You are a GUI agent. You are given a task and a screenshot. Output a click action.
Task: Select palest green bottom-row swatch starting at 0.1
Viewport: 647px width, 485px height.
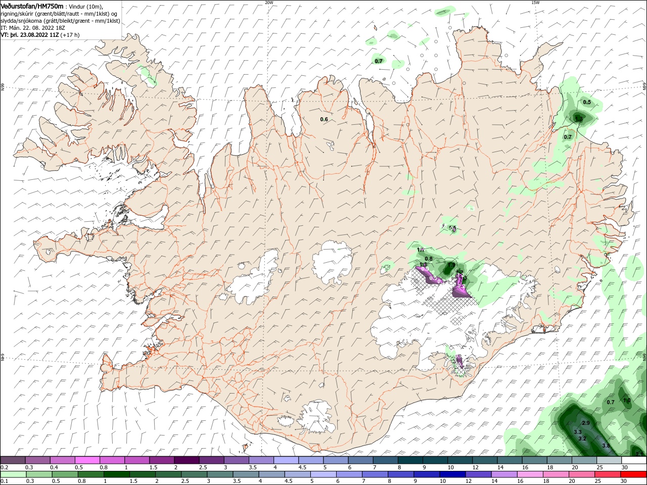[x=13, y=474]
